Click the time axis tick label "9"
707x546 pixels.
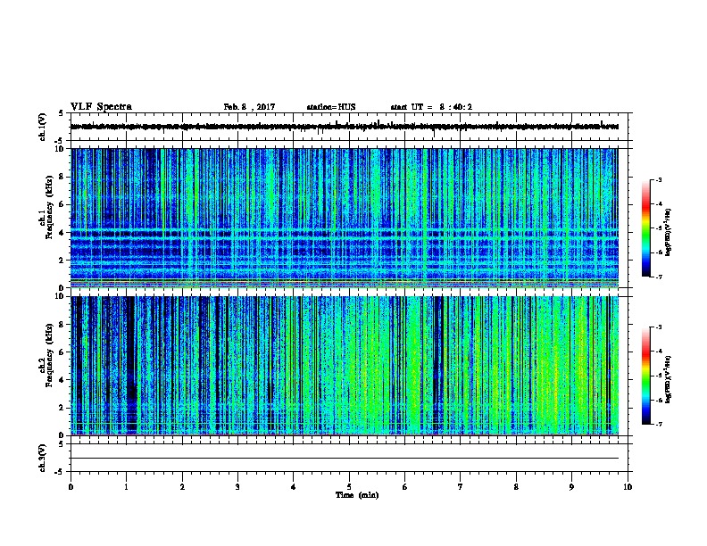tap(571, 486)
